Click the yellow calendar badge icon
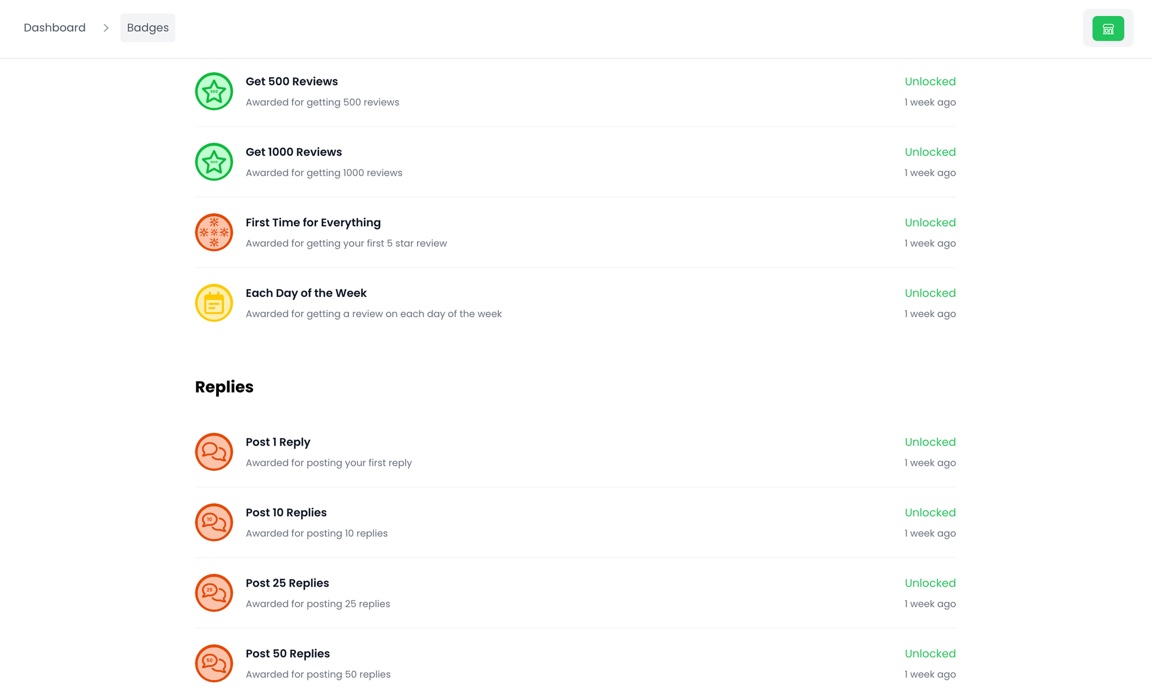This screenshot has width=1152, height=696. 214,303
